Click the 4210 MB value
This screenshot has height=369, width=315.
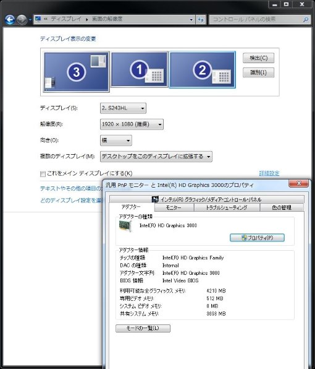(x=216, y=291)
